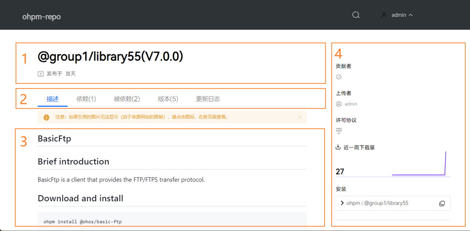The width and height of the screenshot is (470, 231).
Task: Show the 版本(5) versions tab
Action: [x=168, y=99]
